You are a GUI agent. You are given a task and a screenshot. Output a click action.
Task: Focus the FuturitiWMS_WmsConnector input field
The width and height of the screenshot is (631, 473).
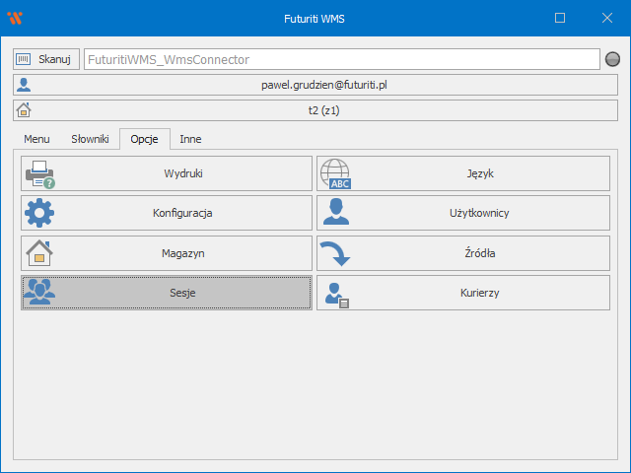click(x=341, y=59)
